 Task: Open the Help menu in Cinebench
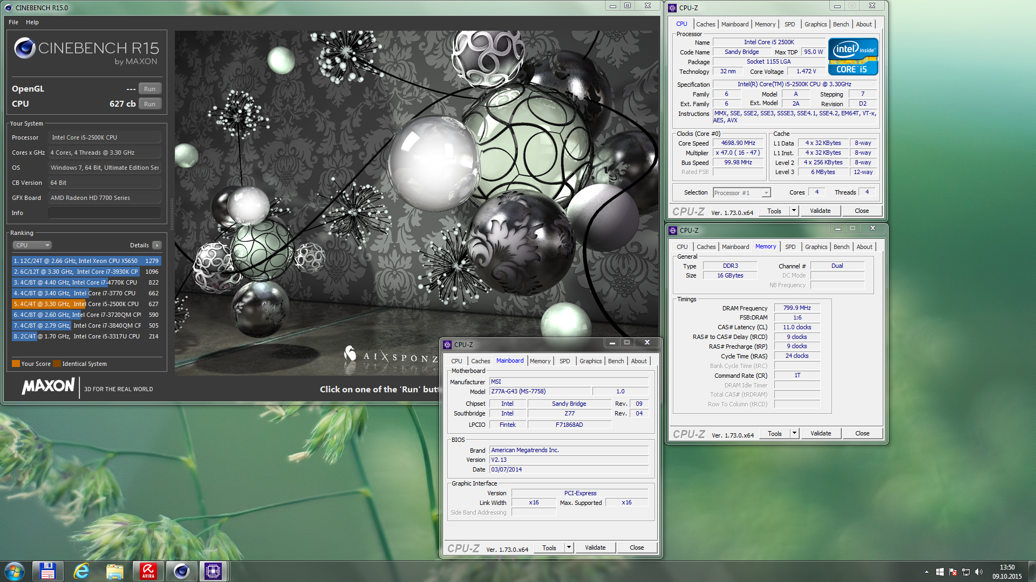(32, 22)
